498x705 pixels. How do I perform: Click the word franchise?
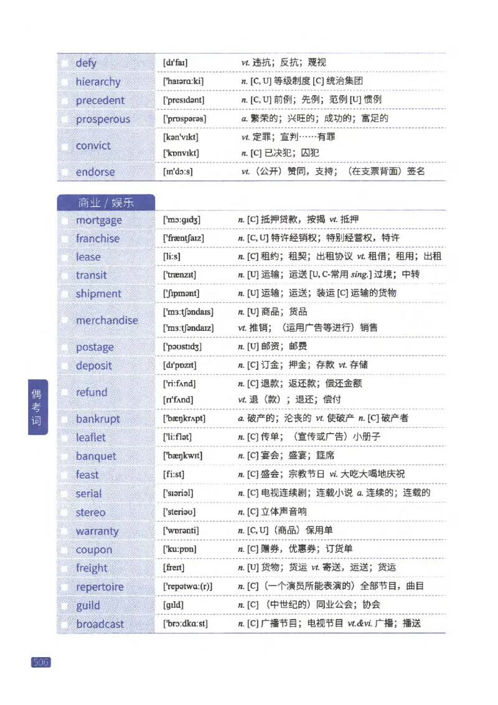click(97, 239)
